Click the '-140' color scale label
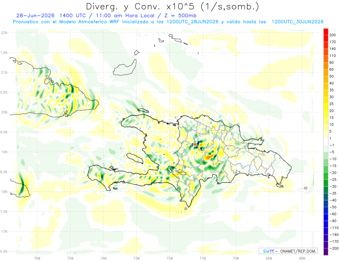The image size is (339, 262). pyautogui.click(x=334, y=235)
